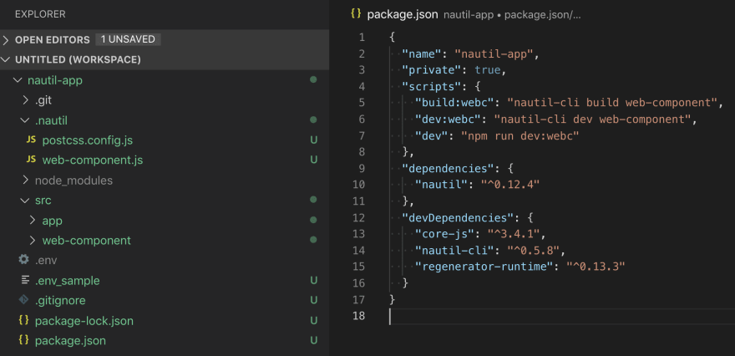735x356 pixels.
Task: Click the modified dot beside src folder
Action: pyautogui.click(x=313, y=200)
